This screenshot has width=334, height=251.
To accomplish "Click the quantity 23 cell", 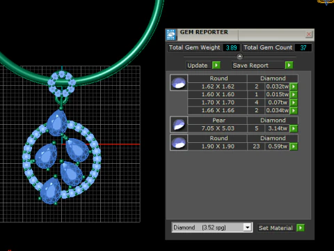I will click(x=256, y=146).
